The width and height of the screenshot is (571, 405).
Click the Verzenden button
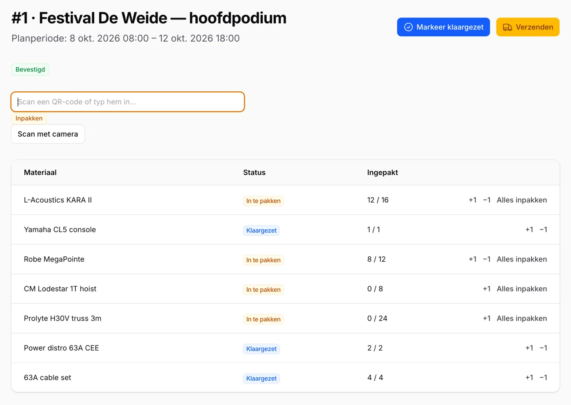pos(528,27)
